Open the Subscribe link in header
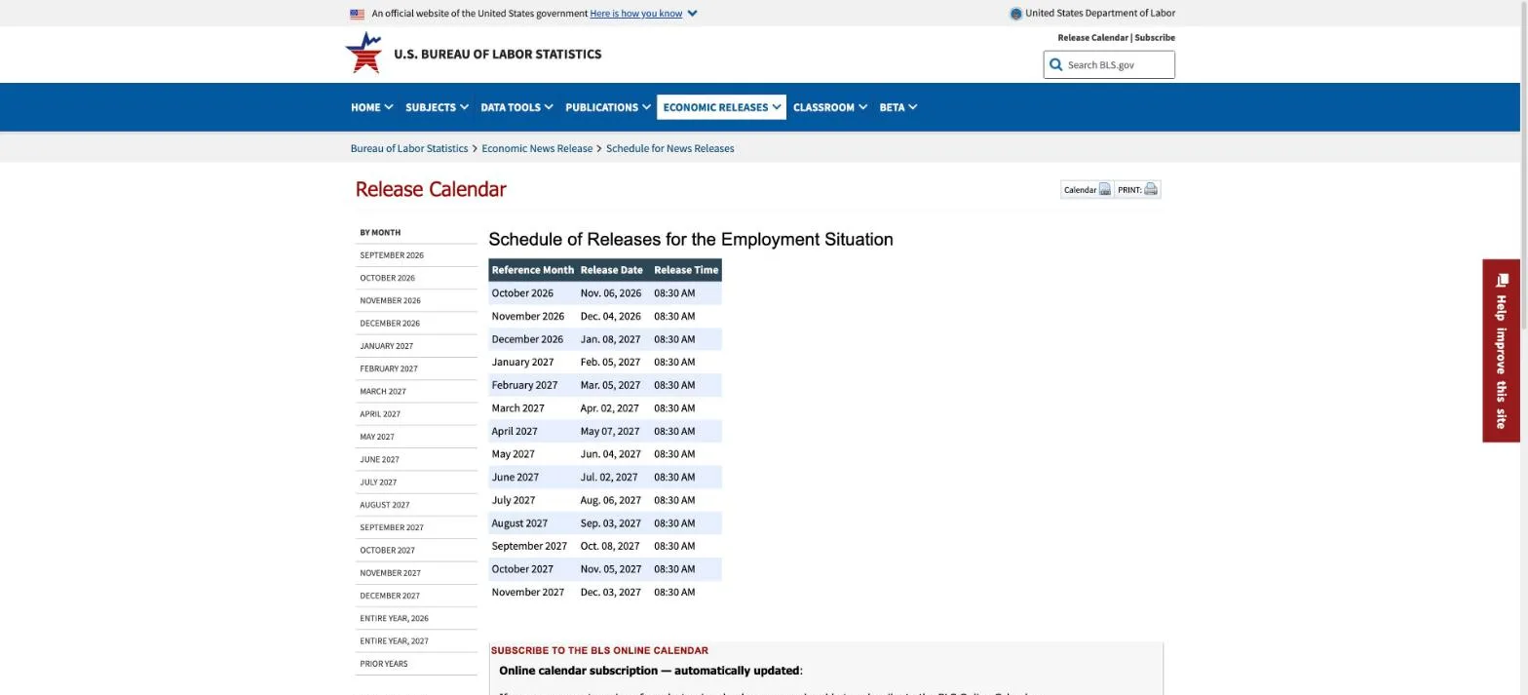The height and width of the screenshot is (695, 1528). (x=1155, y=38)
